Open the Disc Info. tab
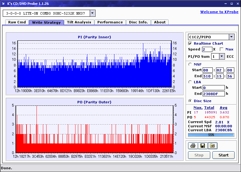 (138, 22)
